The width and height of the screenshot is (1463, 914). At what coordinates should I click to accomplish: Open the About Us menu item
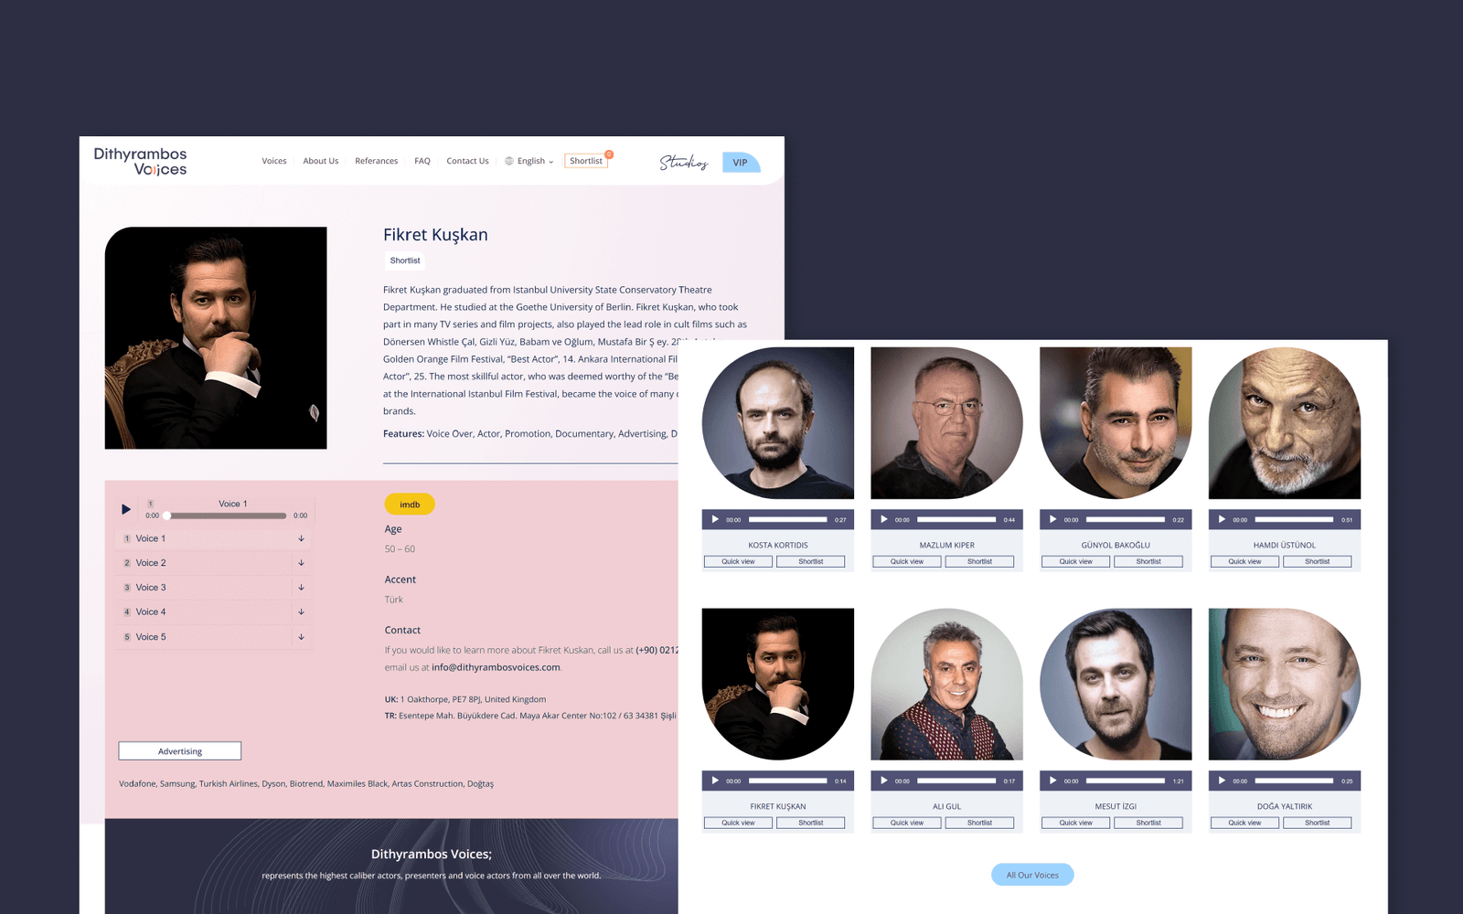(x=321, y=161)
